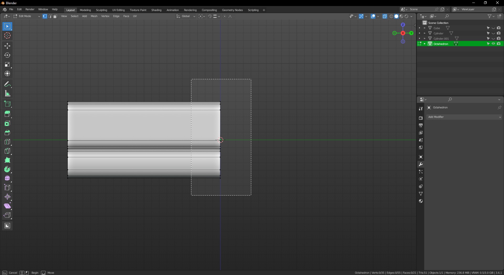Open the Mesh menu

coord(94,16)
